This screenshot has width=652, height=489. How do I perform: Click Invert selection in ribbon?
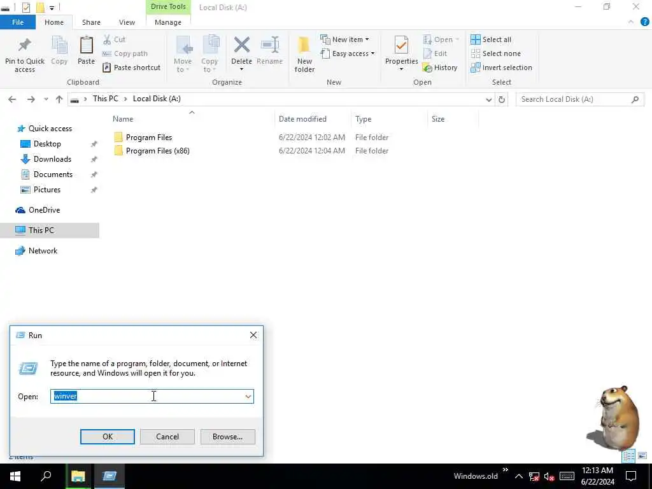click(x=501, y=67)
